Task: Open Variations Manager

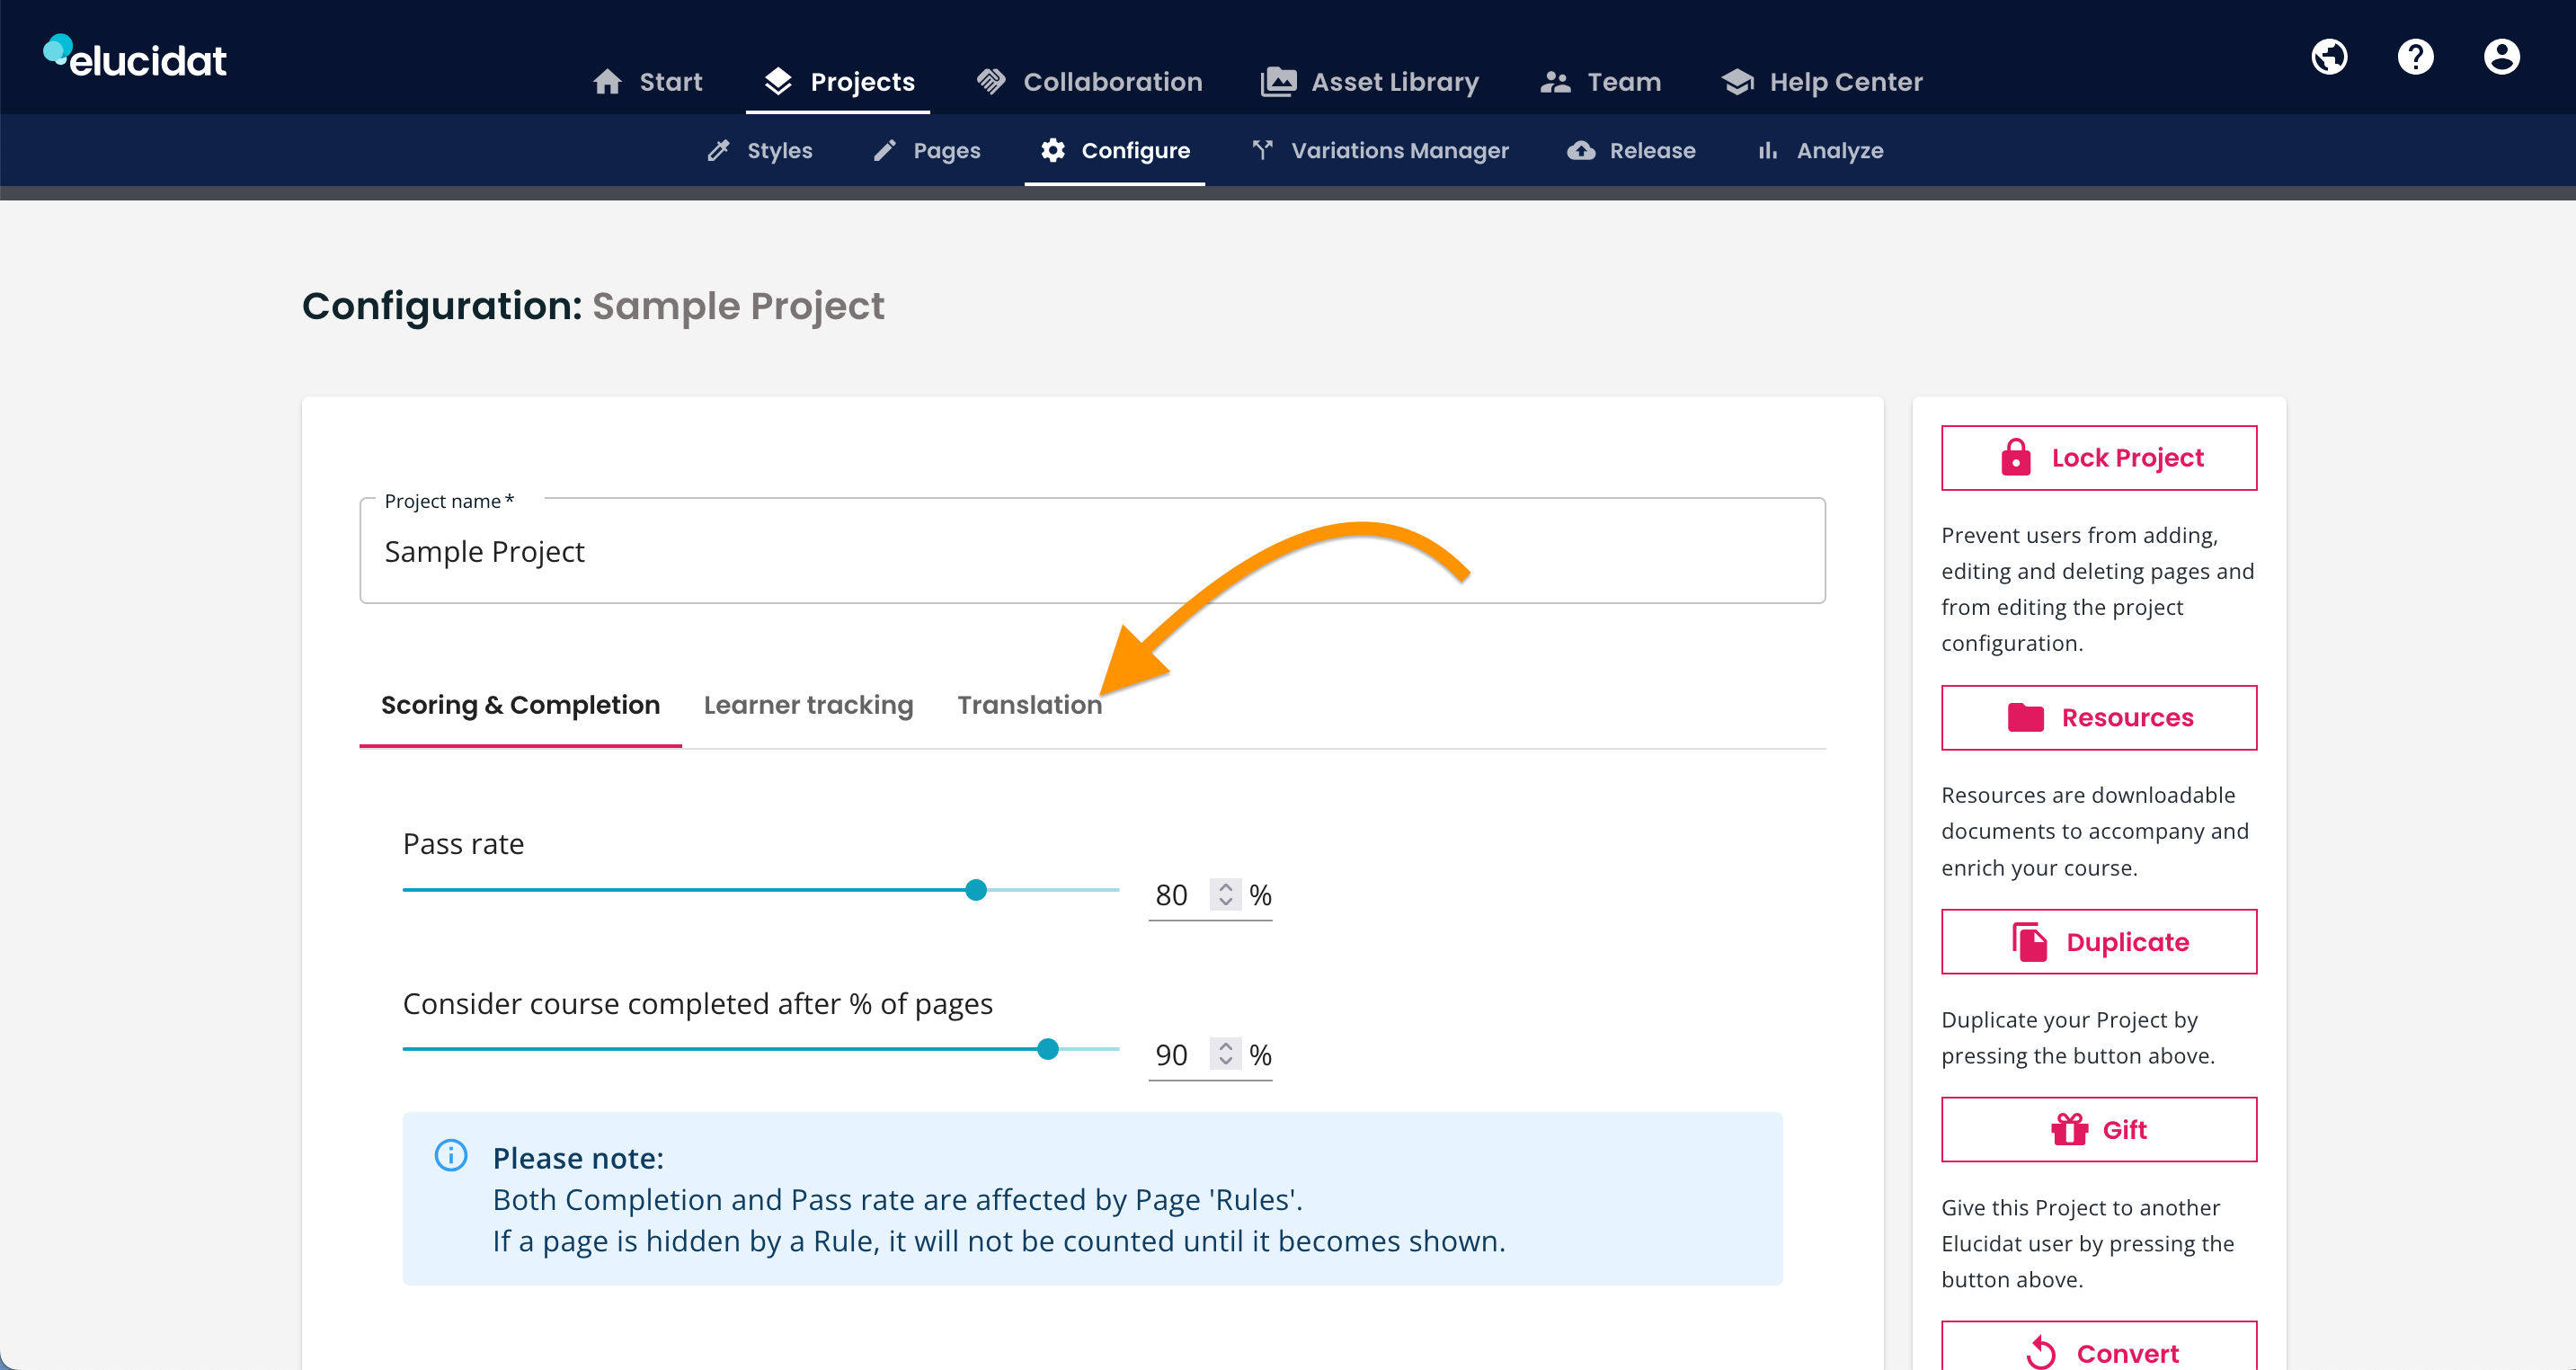Action: point(1380,151)
